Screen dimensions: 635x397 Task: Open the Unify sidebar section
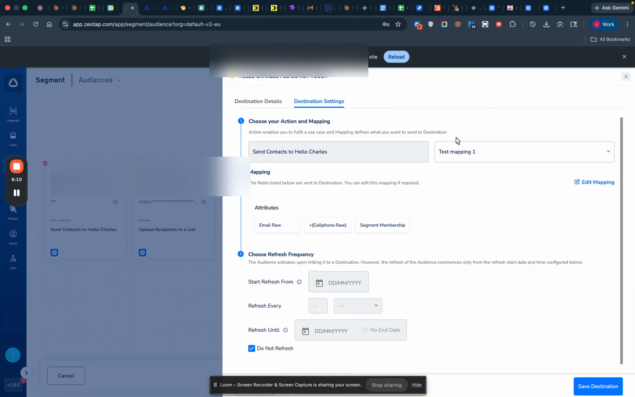13,139
